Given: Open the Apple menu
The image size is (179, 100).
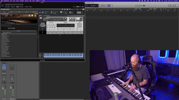Looking at the screenshot, I should 2,1.
